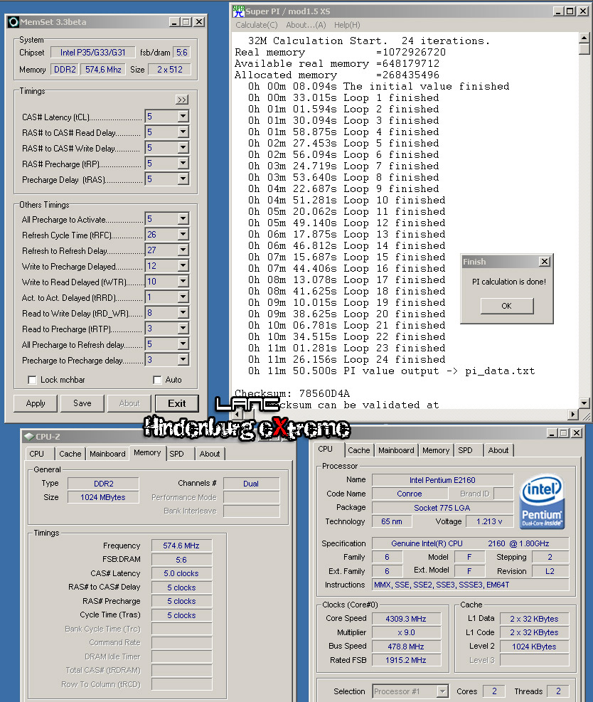Select the Memory tab in CPU-Z processor window
Viewport: 593px width, 702px height.
tap(435, 450)
